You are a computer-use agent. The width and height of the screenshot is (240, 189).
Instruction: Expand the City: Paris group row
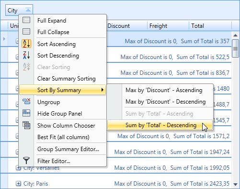(18, 183)
